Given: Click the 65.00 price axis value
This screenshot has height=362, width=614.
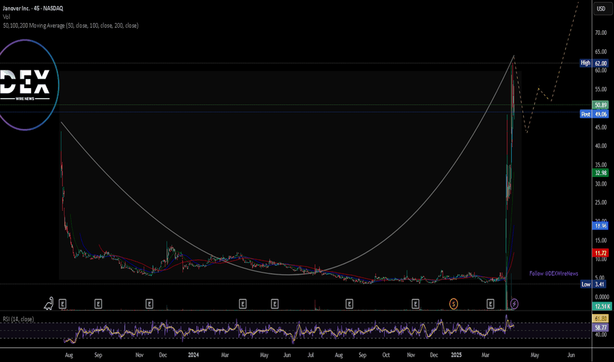Looking at the screenshot, I should coord(601,51).
